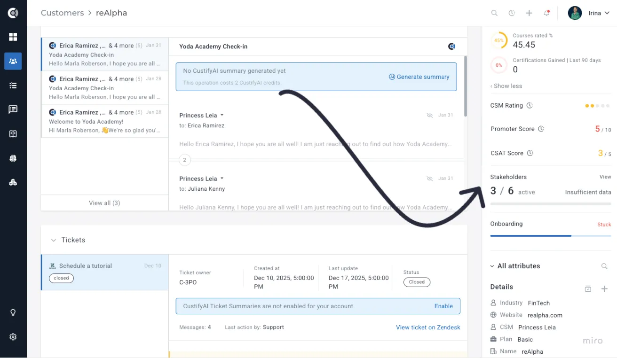The height and width of the screenshot is (358, 617).
Task: Click the conversation pane vertical scrollbar
Action: coord(466,87)
